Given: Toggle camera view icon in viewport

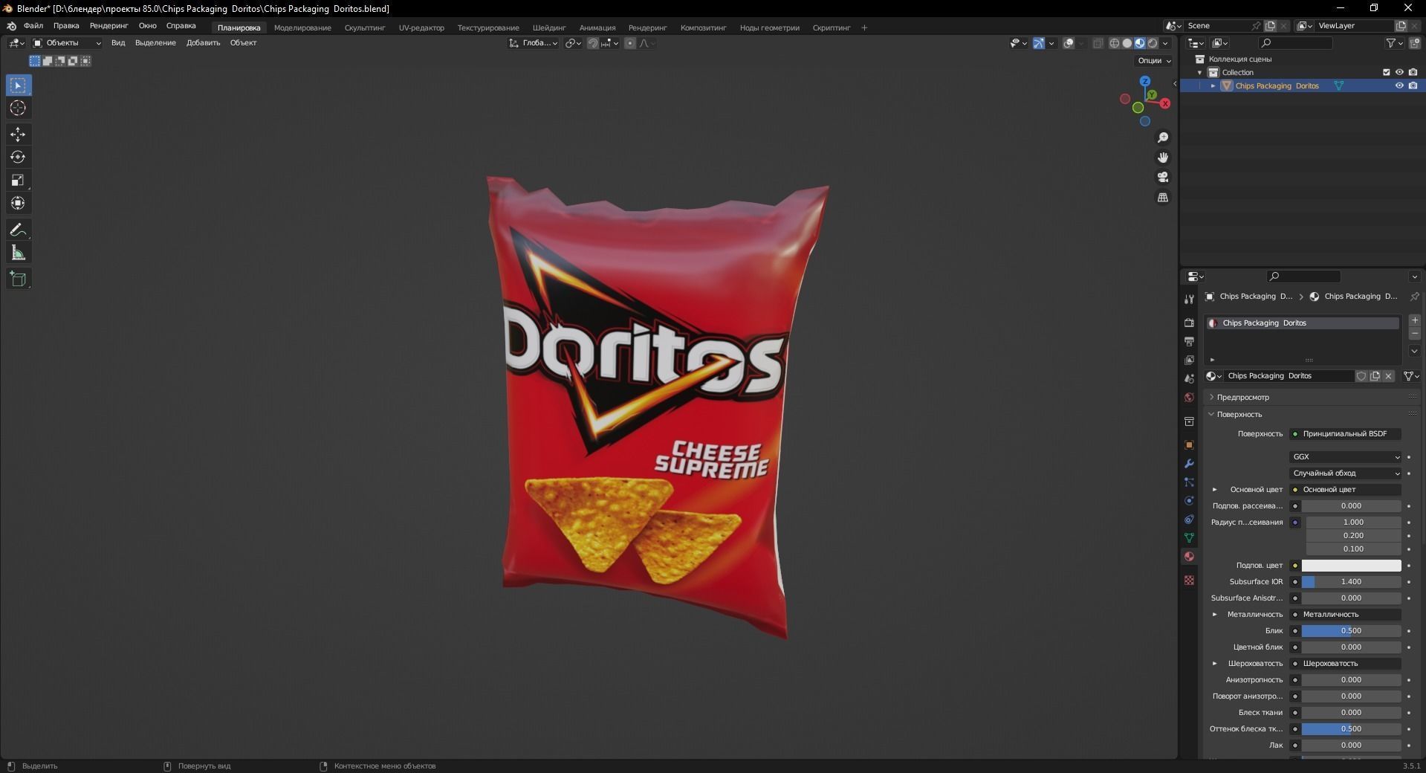Looking at the screenshot, I should point(1163,178).
